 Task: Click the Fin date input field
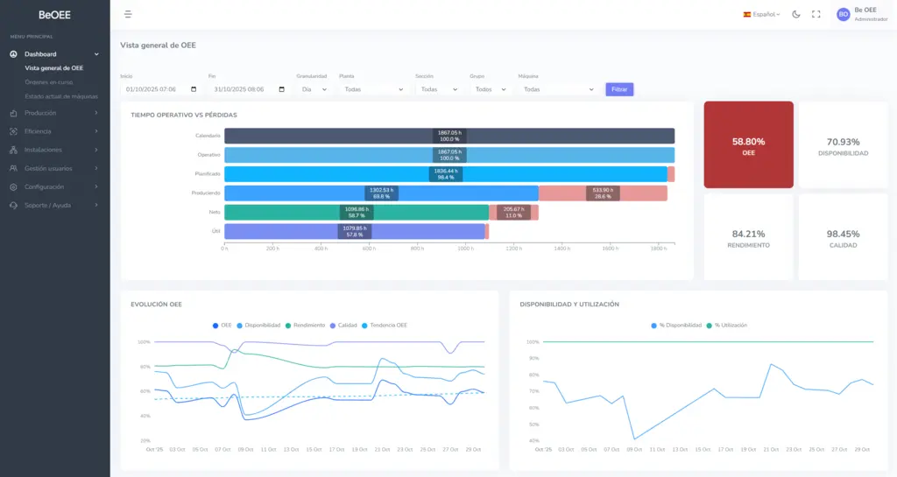(249, 89)
